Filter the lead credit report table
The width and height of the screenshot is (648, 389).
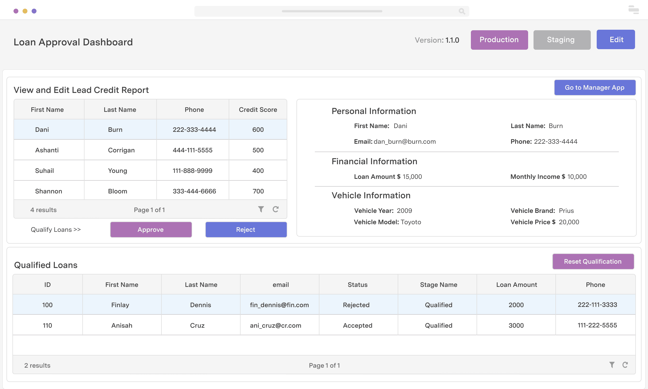pyautogui.click(x=261, y=209)
